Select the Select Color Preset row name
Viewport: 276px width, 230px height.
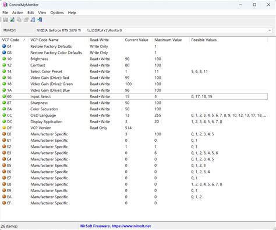click(46, 71)
